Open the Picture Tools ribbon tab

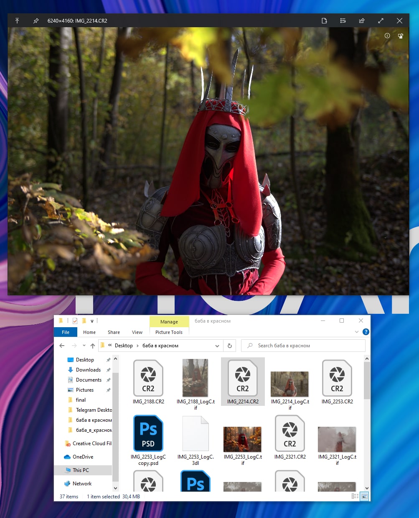169,332
